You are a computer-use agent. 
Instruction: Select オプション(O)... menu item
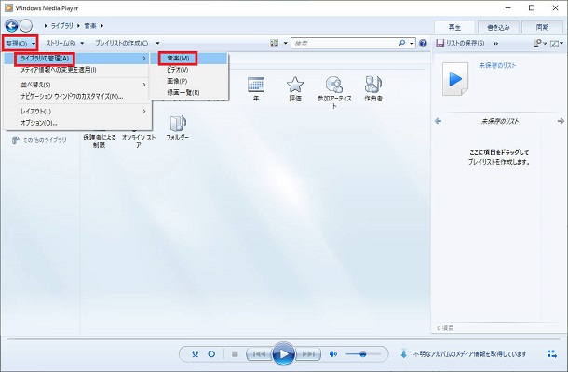coord(76,123)
